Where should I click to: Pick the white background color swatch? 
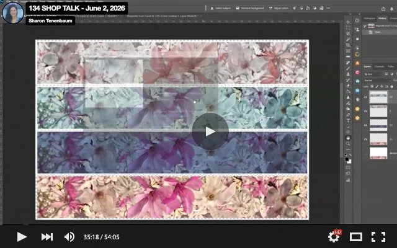coord(349,161)
